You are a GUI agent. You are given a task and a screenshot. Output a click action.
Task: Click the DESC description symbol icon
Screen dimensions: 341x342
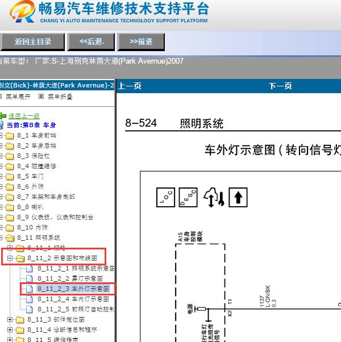click(x=188, y=197)
